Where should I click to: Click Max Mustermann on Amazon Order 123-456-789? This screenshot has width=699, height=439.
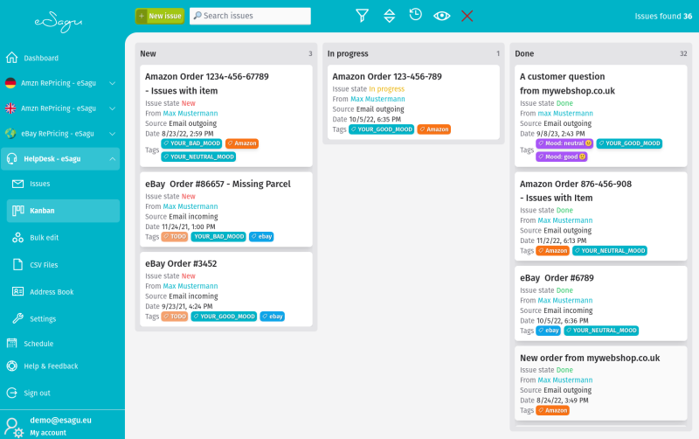point(377,99)
